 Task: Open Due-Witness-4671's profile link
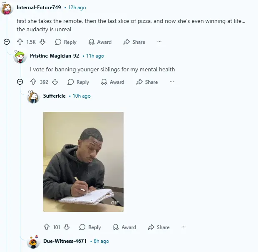click(x=65, y=241)
